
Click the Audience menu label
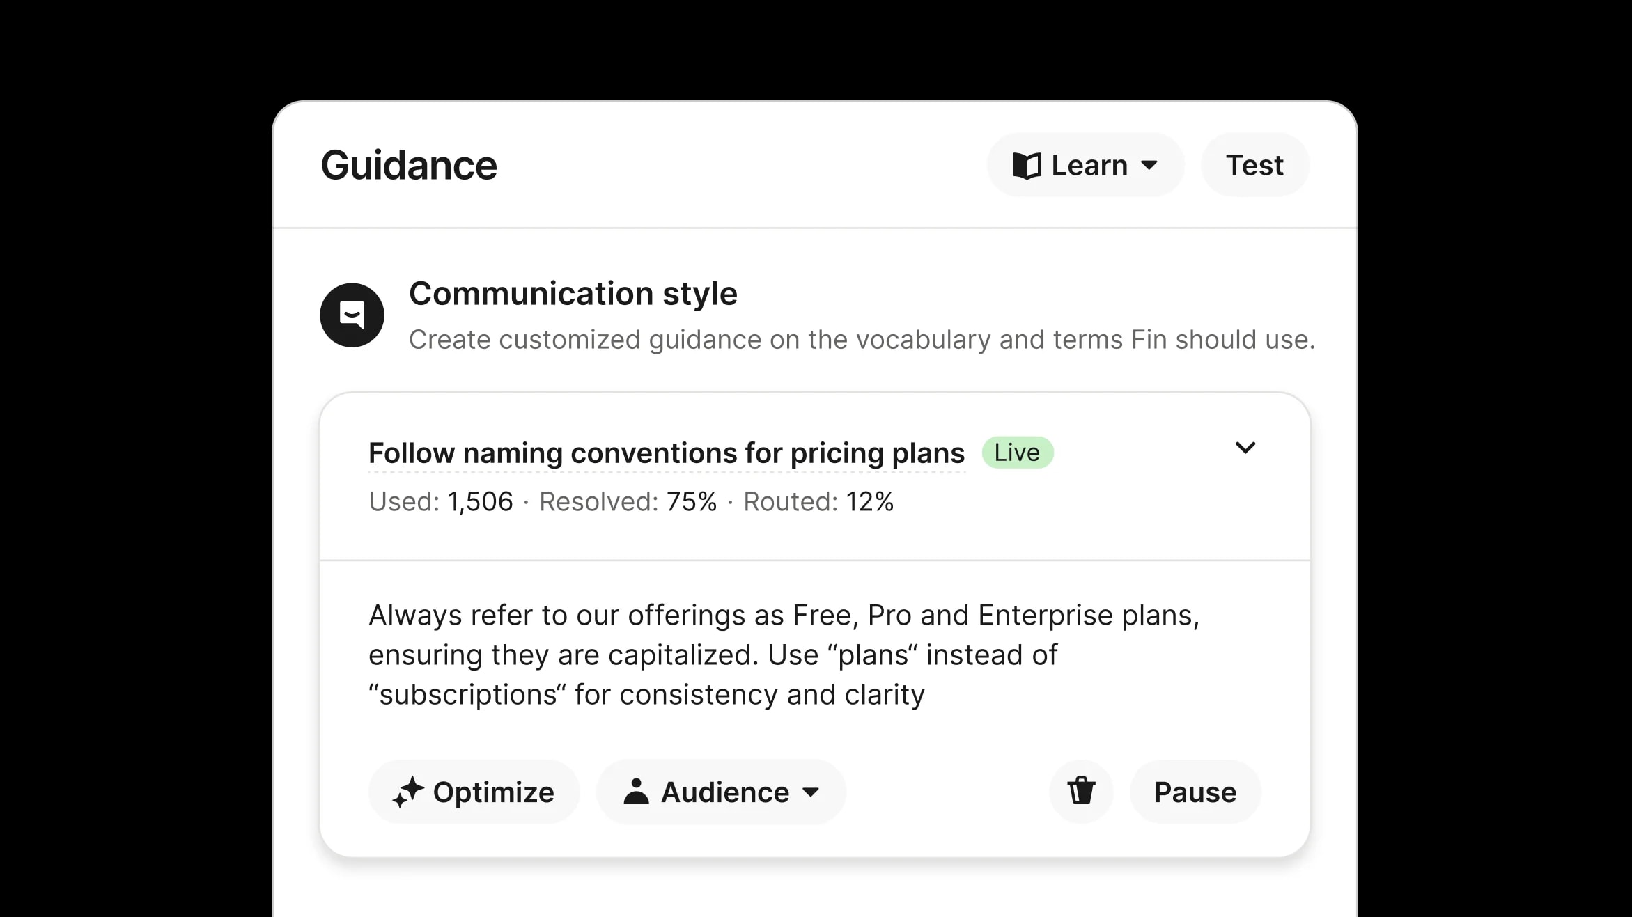tap(724, 792)
